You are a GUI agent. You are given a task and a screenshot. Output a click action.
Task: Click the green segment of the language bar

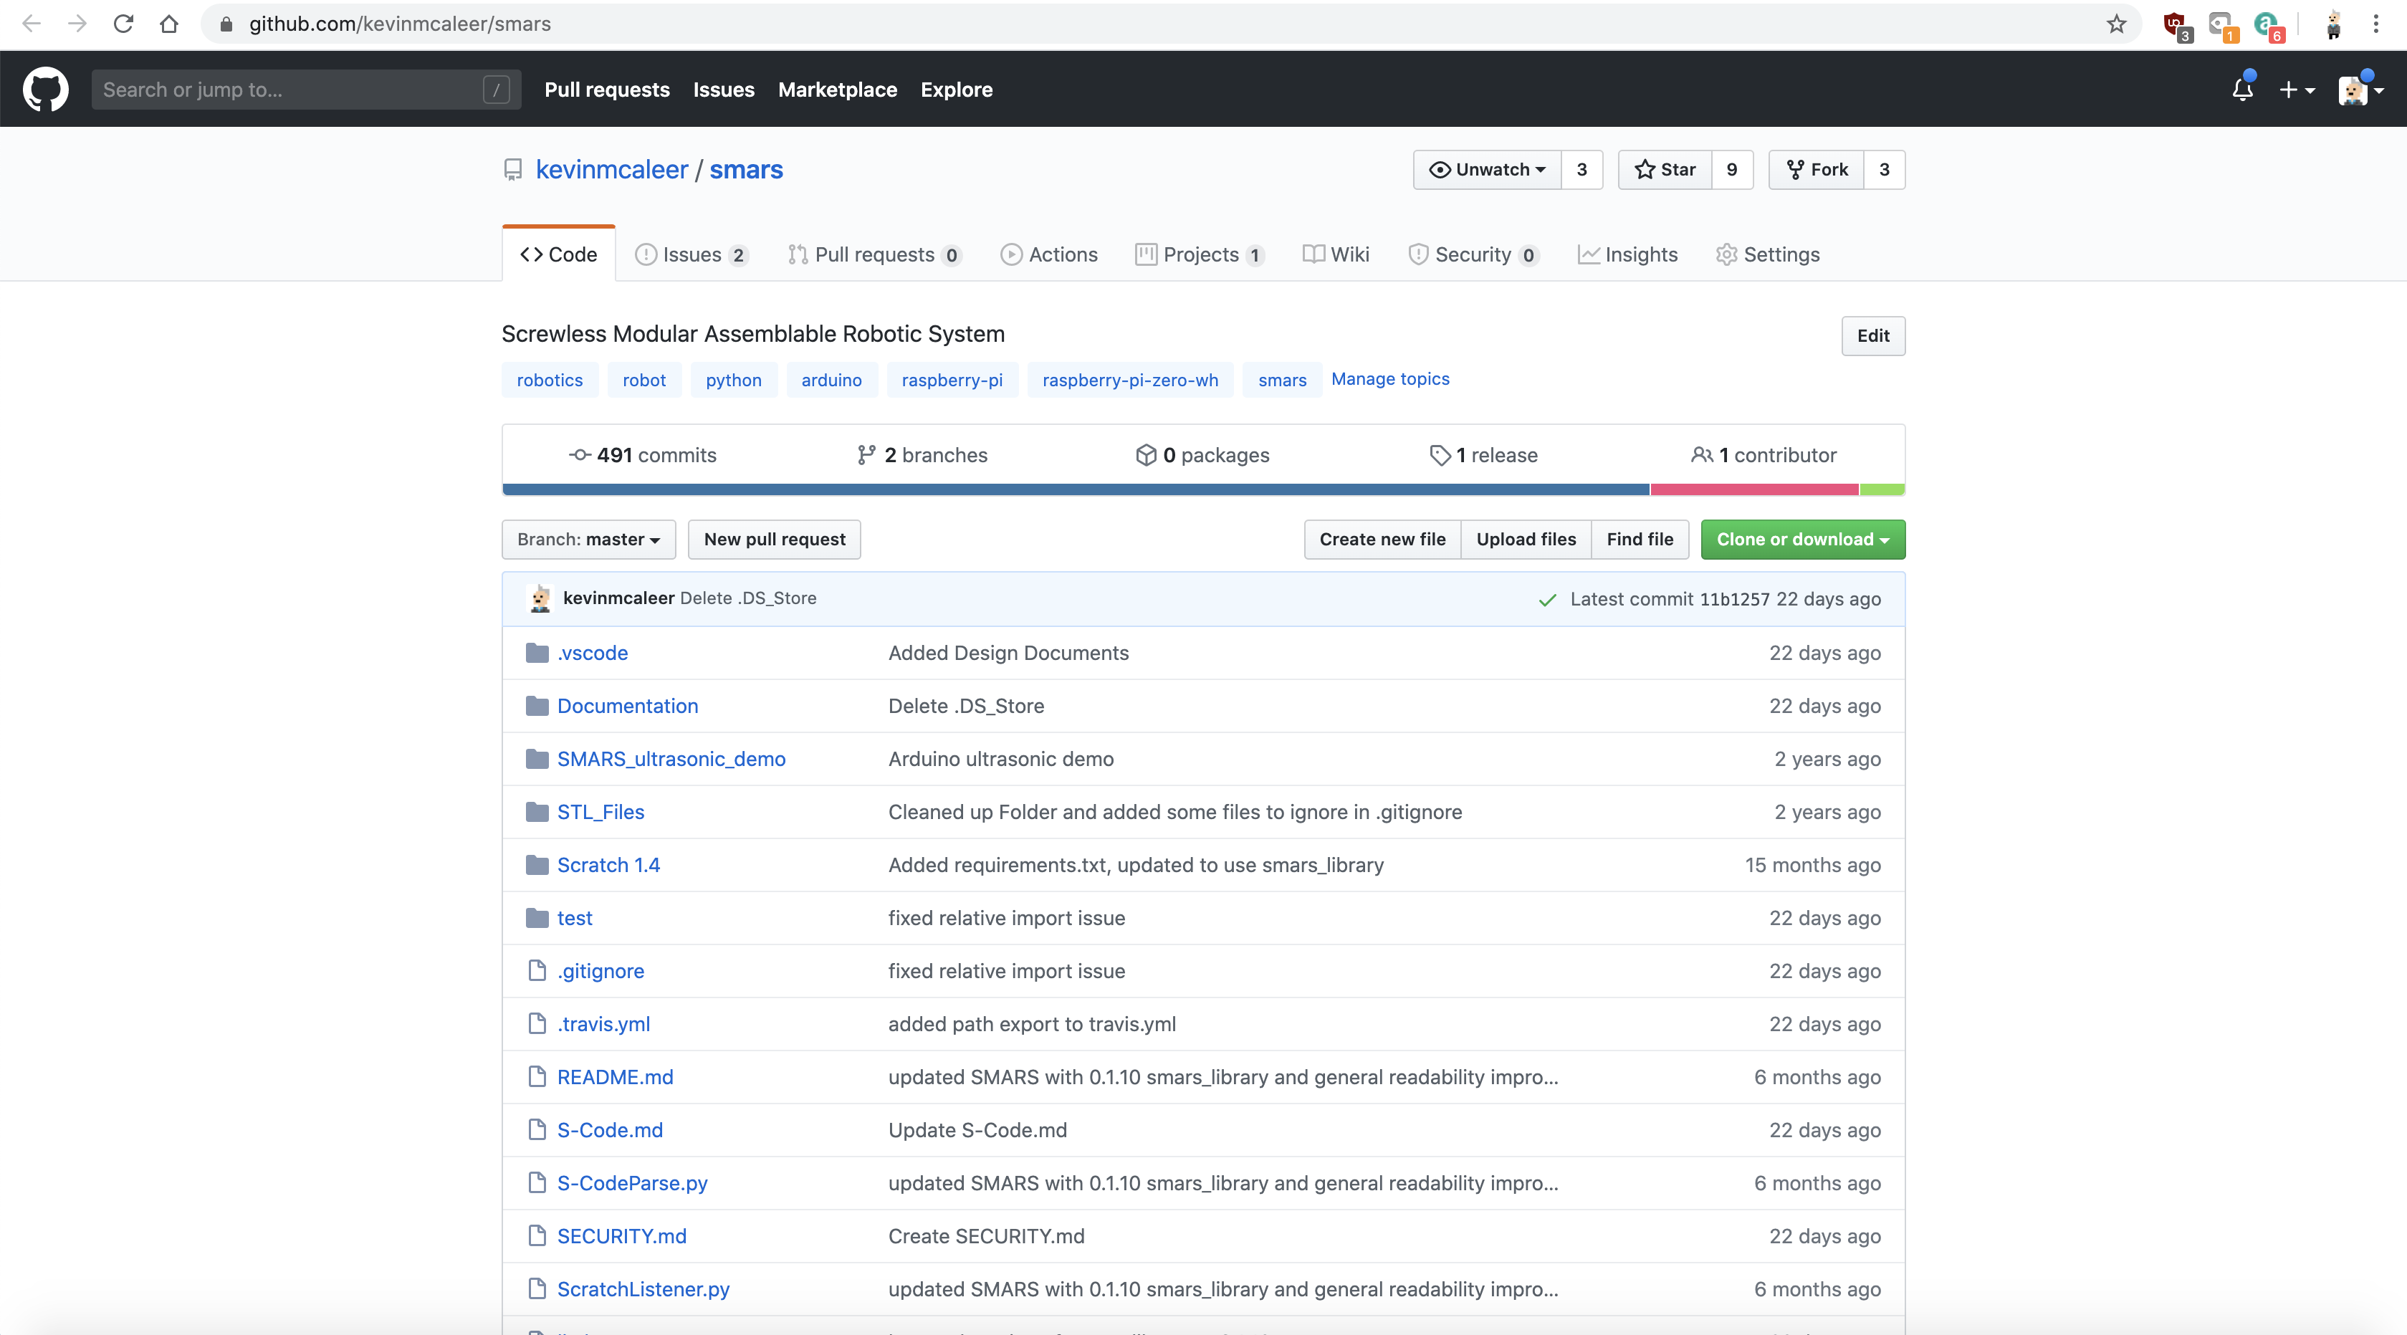click(1882, 489)
